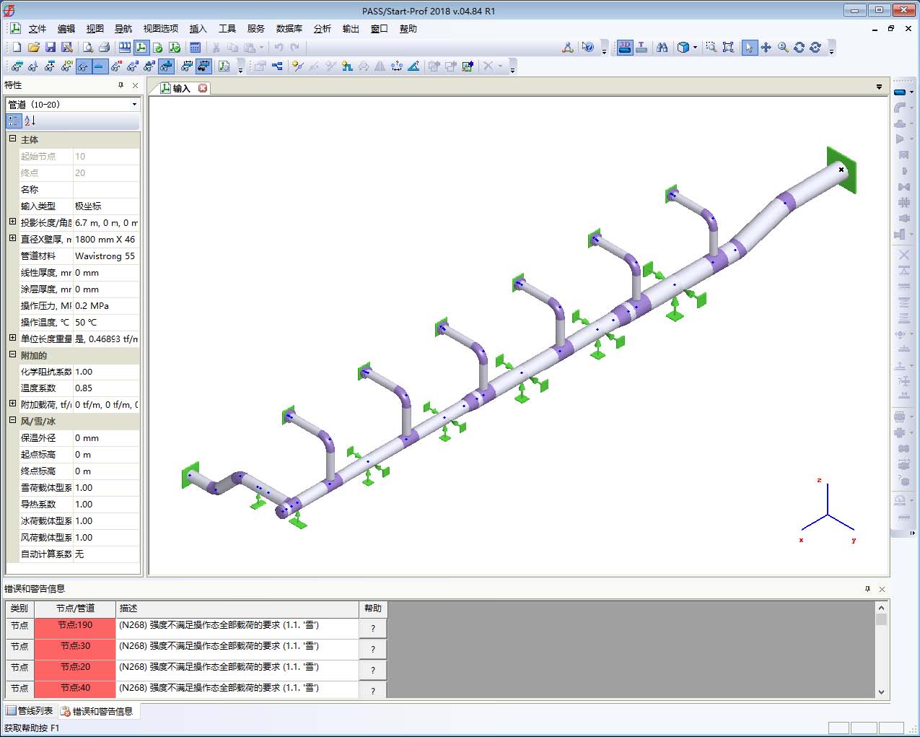Expand the 附加载荷 property row

tap(12, 404)
